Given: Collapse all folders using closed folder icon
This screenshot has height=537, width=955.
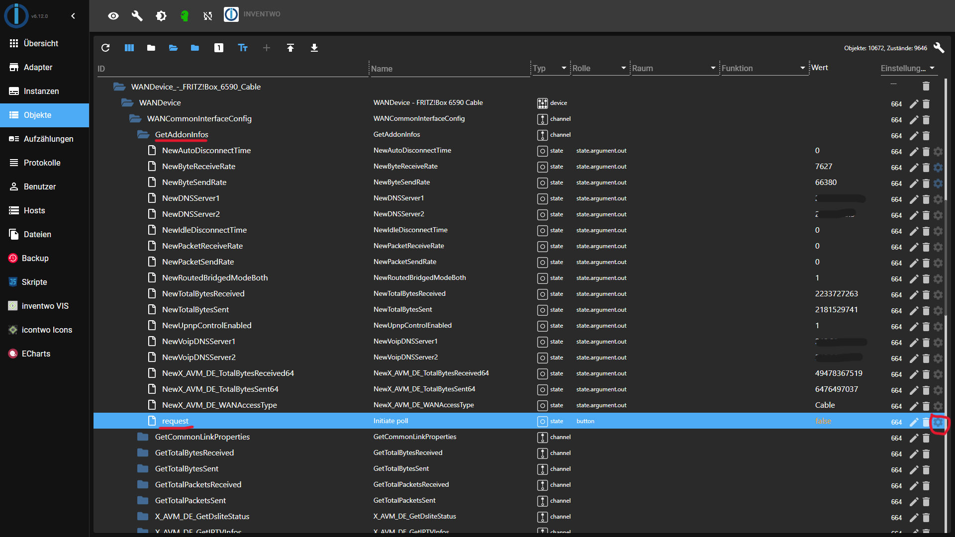Looking at the screenshot, I should (151, 48).
